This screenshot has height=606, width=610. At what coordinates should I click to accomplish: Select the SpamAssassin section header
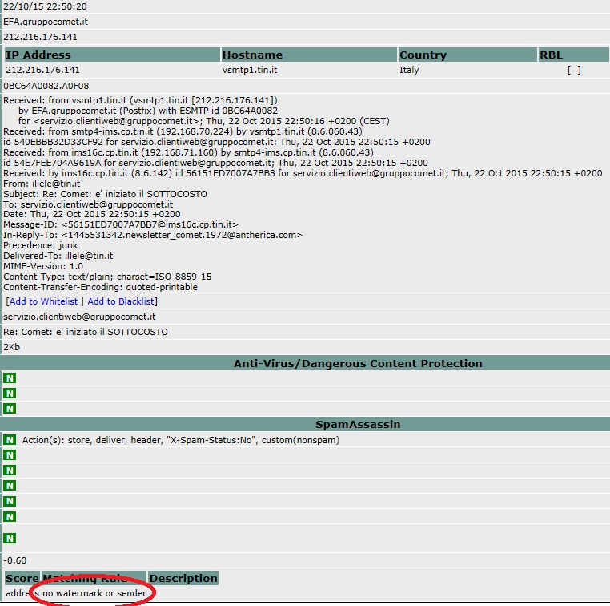[358, 424]
